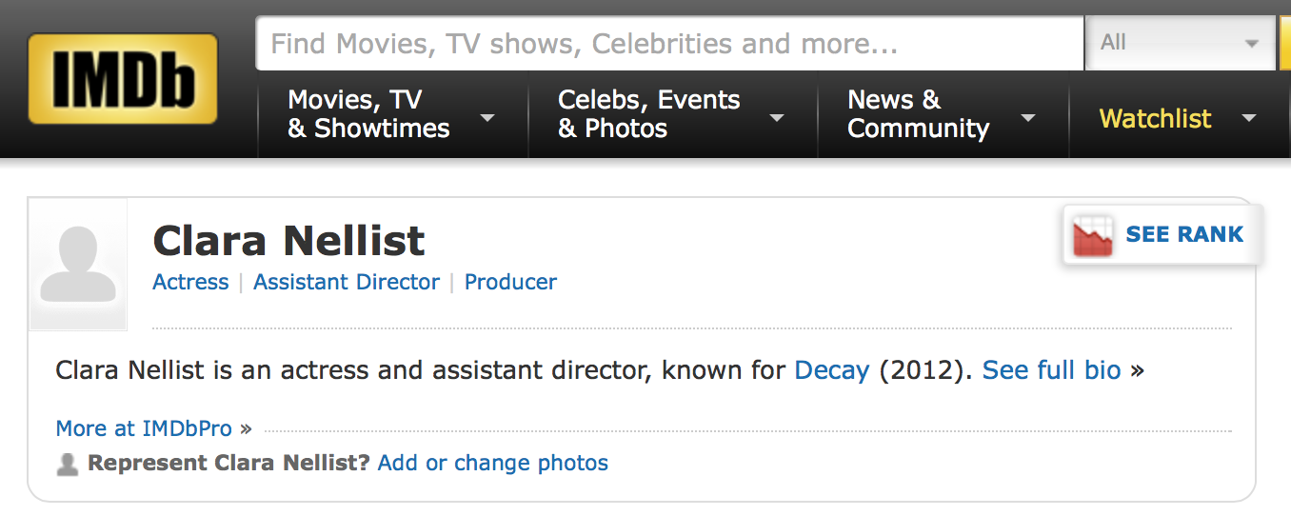Open the Movies, TV & Showtimes menu

point(368,114)
